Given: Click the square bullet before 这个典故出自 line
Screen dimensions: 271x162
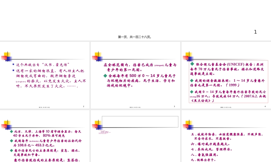Looking at the screenshot, I should (x=13, y=65).
